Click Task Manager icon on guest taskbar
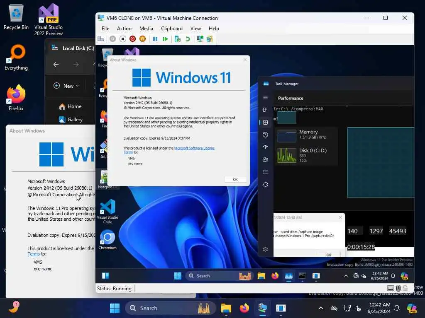This screenshot has height=318, width=425. (x=289, y=276)
